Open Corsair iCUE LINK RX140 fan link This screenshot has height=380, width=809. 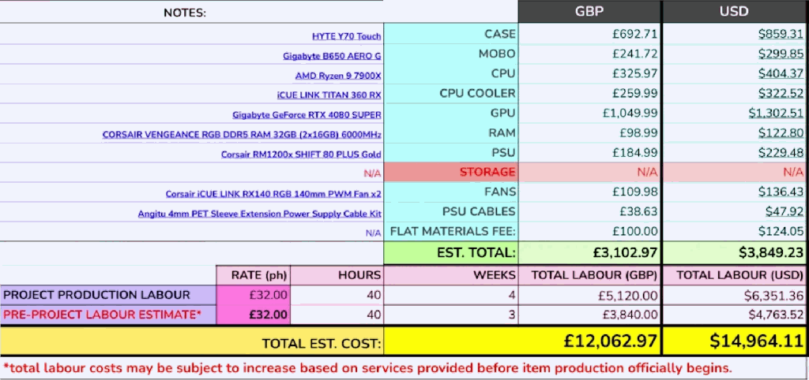coord(273,195)
